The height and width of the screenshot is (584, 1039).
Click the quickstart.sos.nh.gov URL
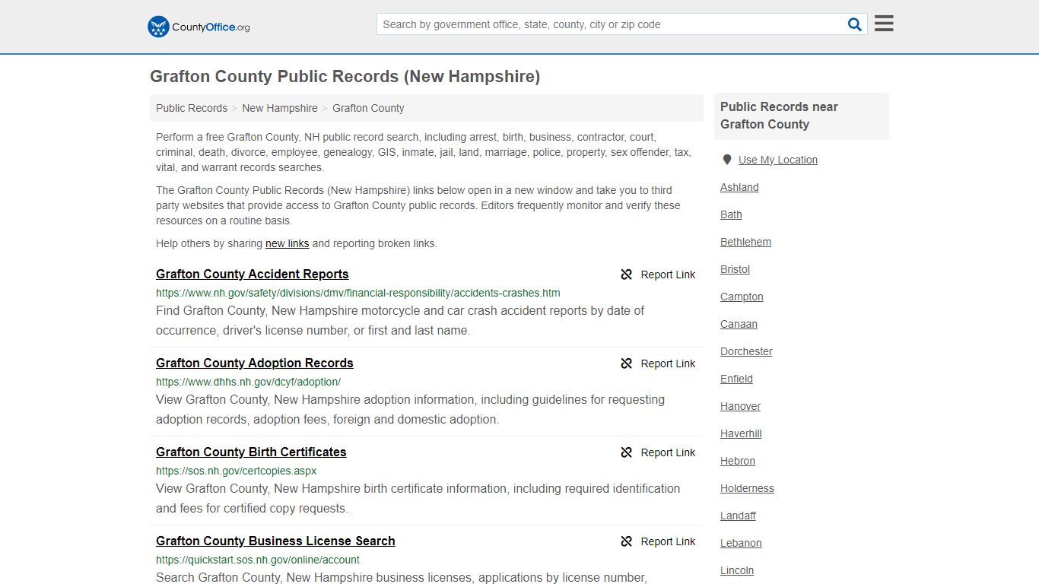(x=258, y=560)
